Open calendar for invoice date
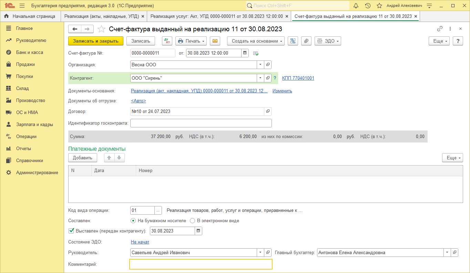 [x=245, y=53]
